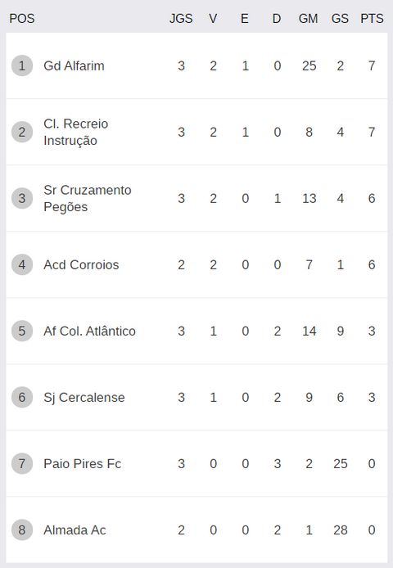
Task: Open the Almada Ac team
Action: click(75, 530)
